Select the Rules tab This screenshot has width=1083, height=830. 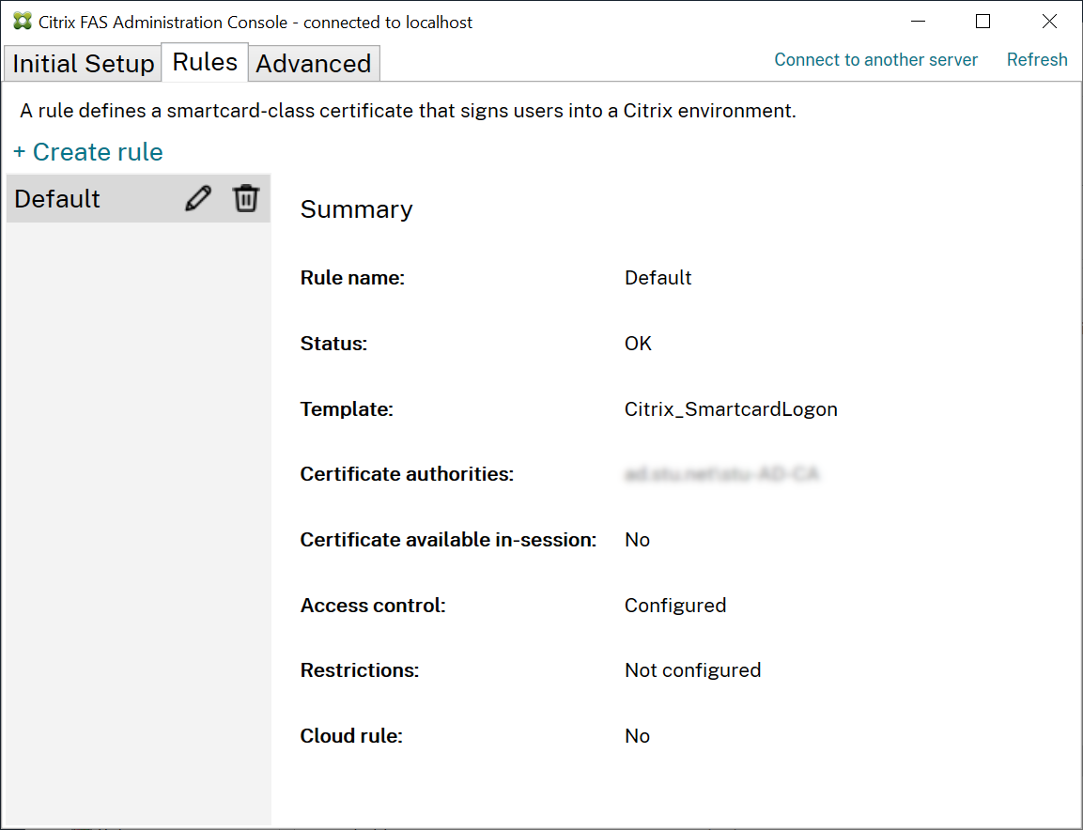pos(205,62)
